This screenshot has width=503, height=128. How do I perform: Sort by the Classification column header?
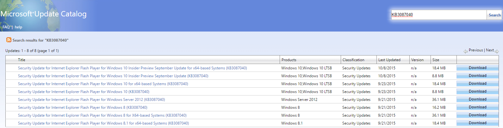pos(353,60)
